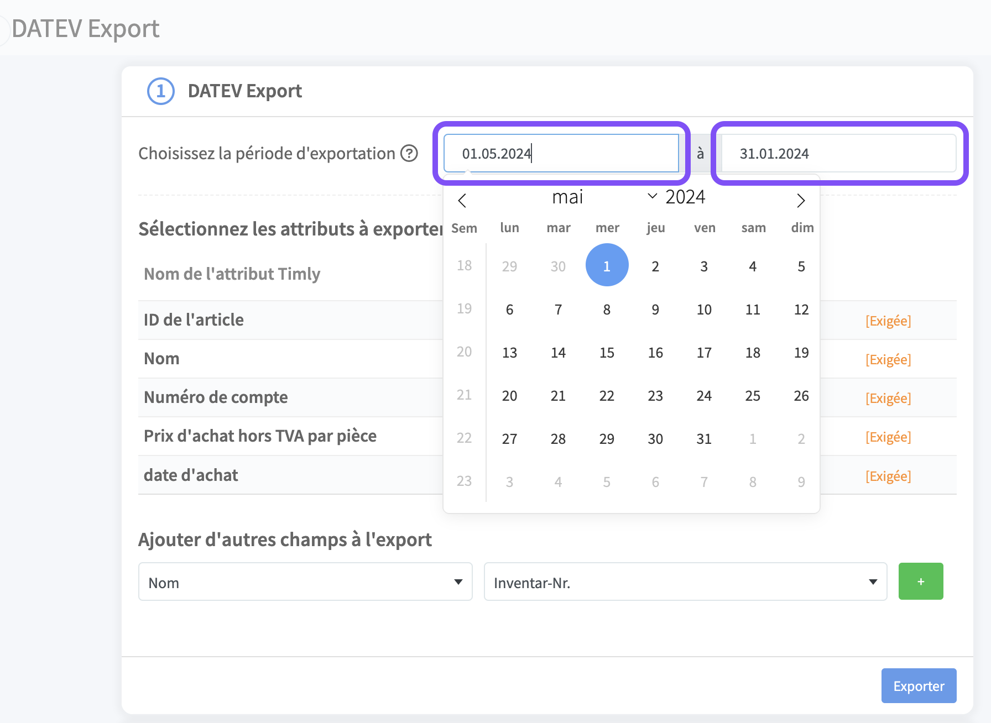Screen dimensions: 991x723
Task: Select May 26 in the calendar
Action: click(801, 396)
